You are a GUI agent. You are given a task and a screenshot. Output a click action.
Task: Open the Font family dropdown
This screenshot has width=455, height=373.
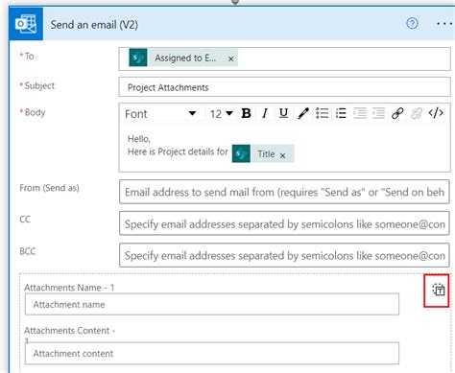(160, 113)
